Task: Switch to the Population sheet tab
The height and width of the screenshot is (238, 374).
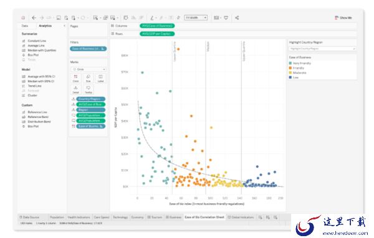Action: pyautogui.click(x=57, y=217)
